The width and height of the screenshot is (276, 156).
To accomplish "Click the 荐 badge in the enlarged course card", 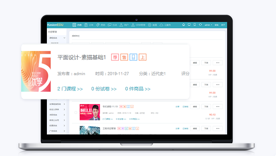I will click(115, 57).
